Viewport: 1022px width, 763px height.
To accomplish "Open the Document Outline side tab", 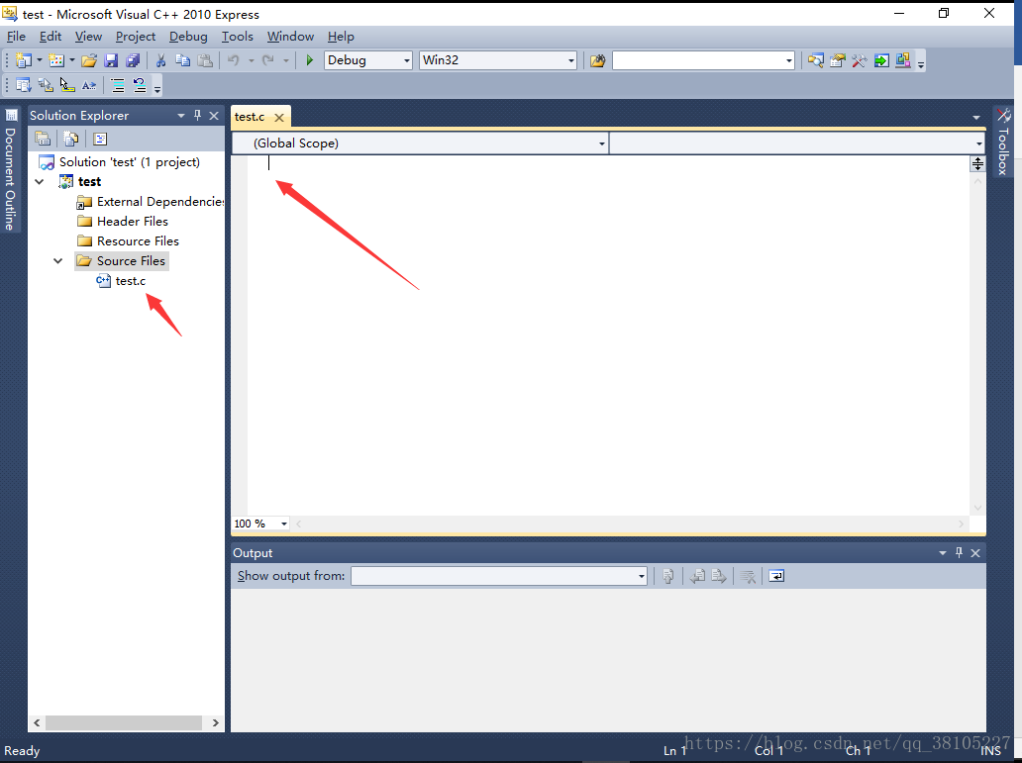I will pyautogui.click(x=10, y=171).
